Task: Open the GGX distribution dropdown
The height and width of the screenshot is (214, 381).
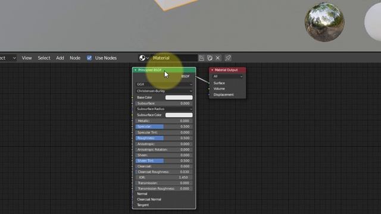Action: [164, 84]
